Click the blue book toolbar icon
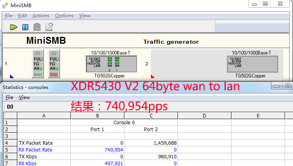The image size is (293, 166). tap(25, 27)
